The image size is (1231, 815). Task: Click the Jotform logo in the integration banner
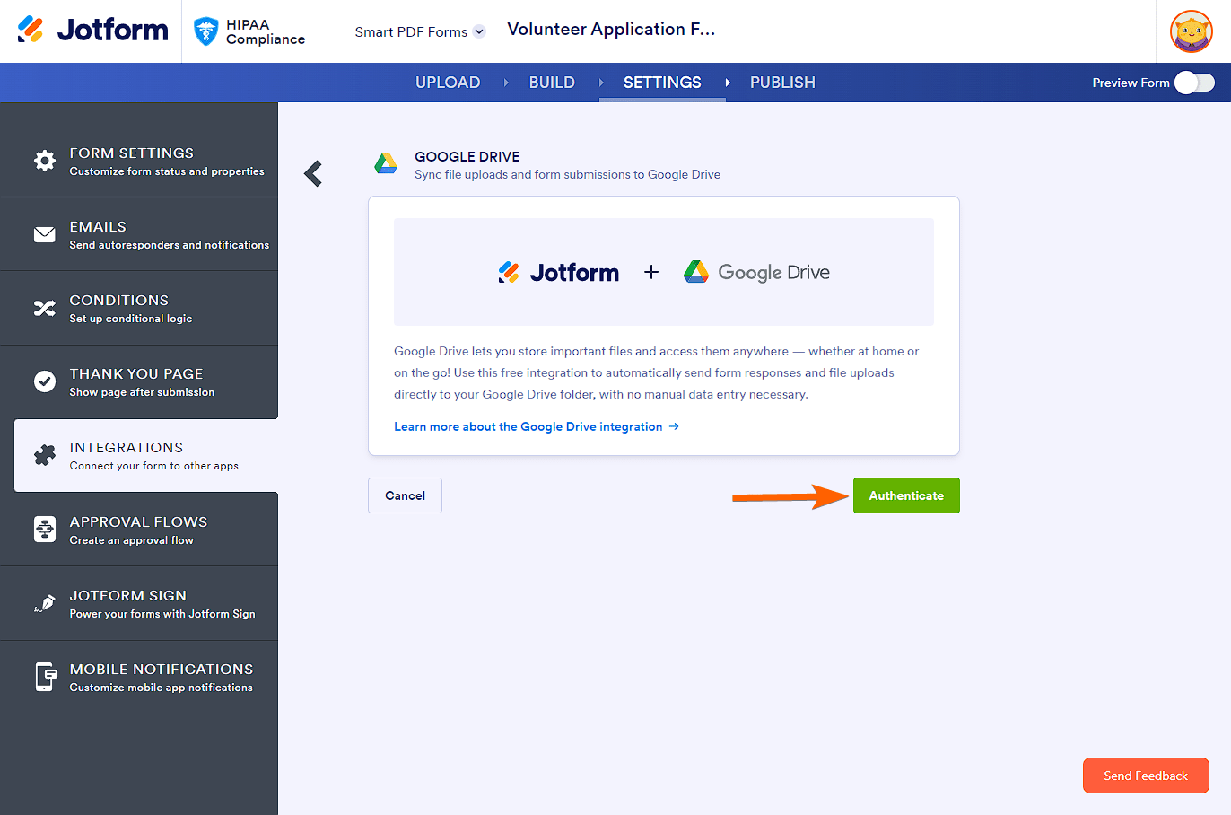[559, 272]
